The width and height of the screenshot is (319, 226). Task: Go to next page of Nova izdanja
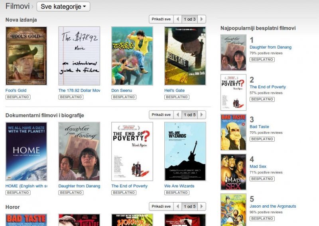point(202,19)
